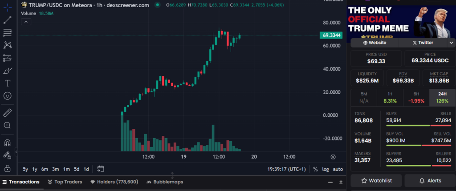
Task: Set chart range to 5d
Action: [x=77, y=169]
